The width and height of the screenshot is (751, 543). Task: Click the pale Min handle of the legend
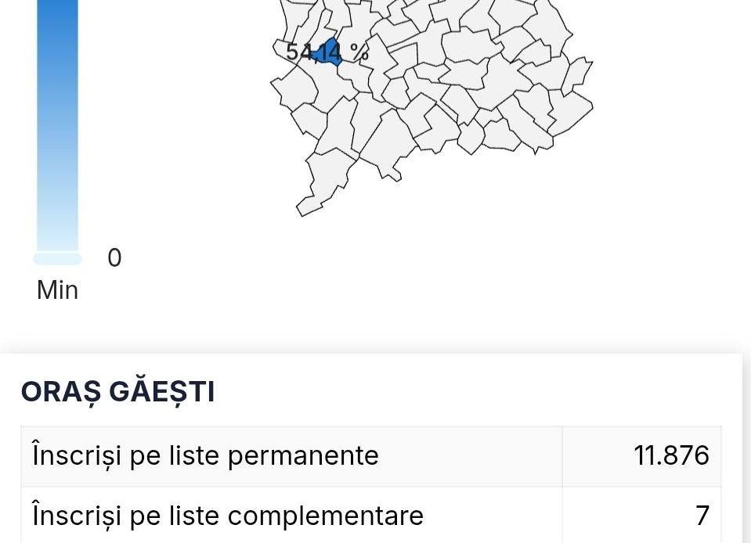57,259
